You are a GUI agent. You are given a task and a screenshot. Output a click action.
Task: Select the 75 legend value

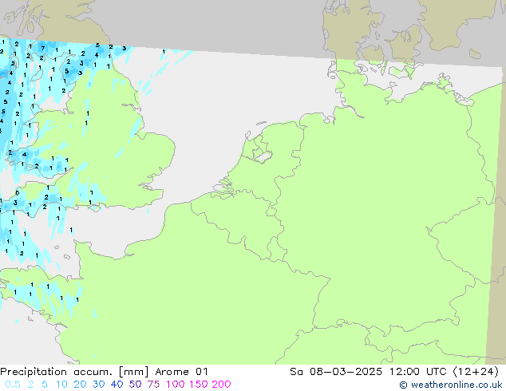tap(153, 385)
